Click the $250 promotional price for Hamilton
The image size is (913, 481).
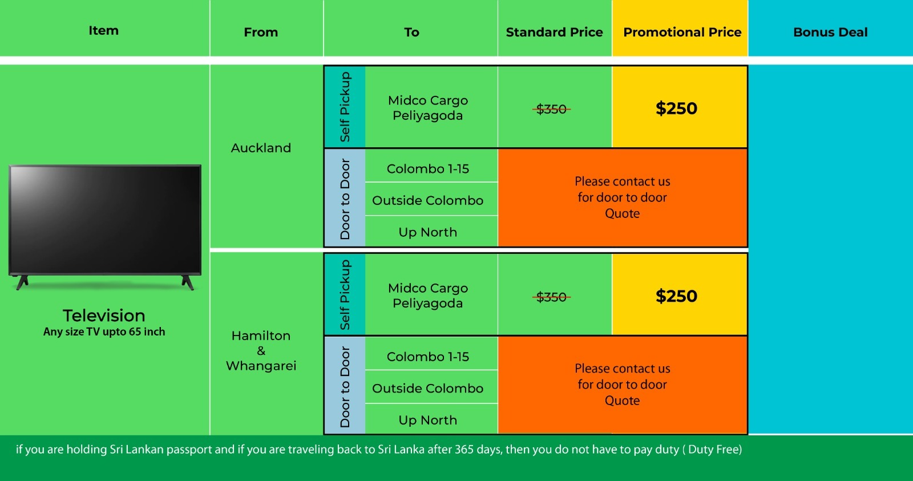(x=676, y=296)
